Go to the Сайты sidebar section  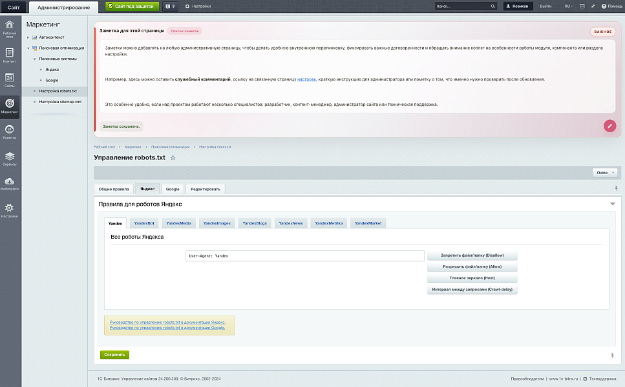click(10, 80)
